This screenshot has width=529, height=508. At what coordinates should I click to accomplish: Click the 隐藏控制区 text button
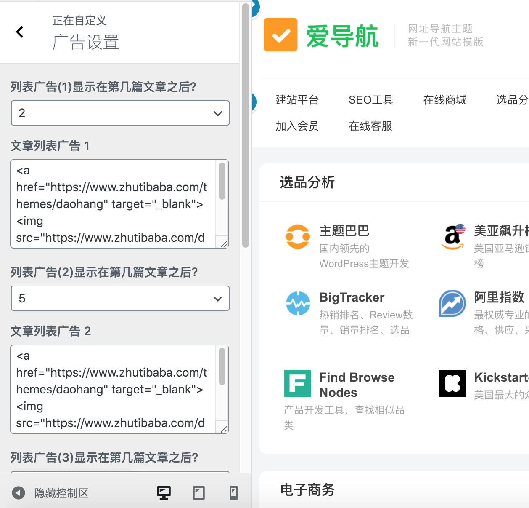[61, 493]
